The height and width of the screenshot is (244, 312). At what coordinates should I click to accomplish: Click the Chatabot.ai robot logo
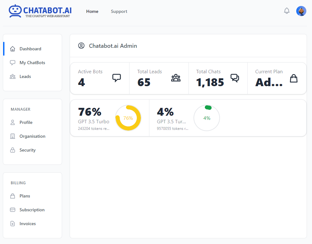[15, 11]
